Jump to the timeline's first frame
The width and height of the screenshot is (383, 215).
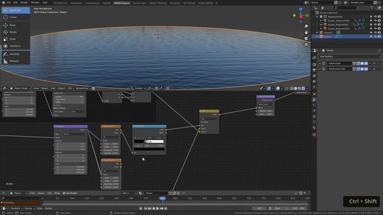[145, 208]
